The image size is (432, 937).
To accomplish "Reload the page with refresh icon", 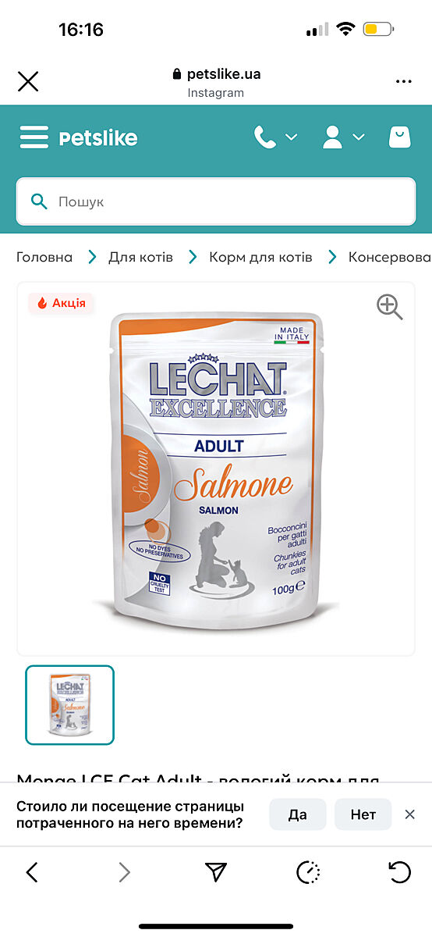I will (399, 872).
